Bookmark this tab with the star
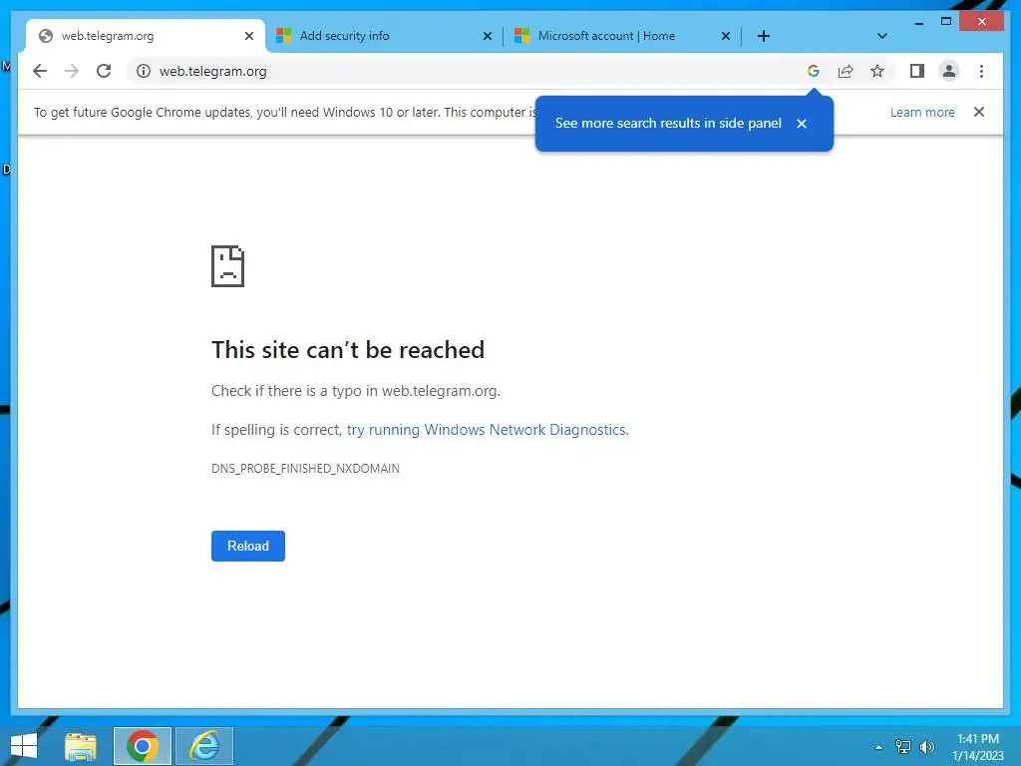1021x766 pixels. 877,71
